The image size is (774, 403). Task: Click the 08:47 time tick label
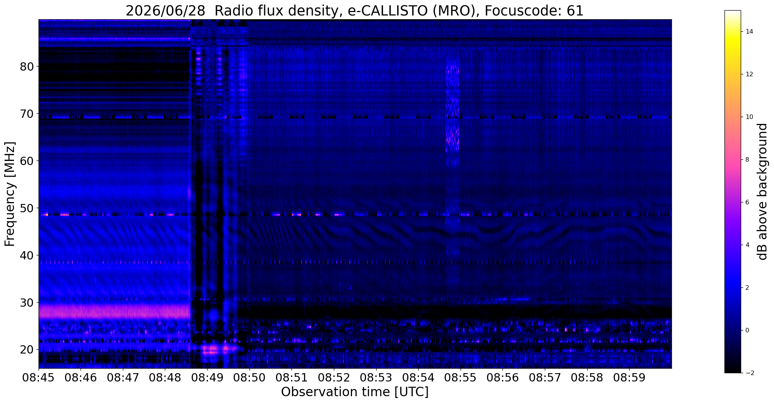123,377
